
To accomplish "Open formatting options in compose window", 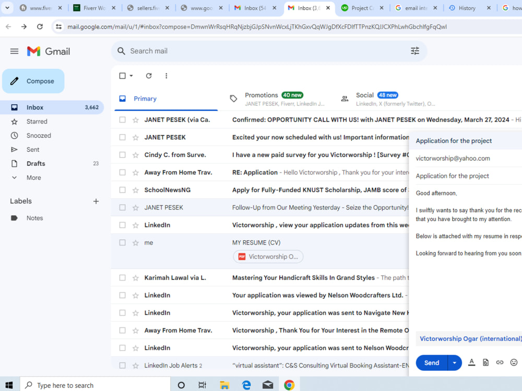I will 471,362.
